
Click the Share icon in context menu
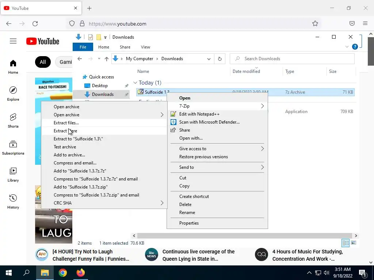173,130
